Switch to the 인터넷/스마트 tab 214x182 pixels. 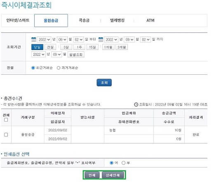(x=18, y=21)
